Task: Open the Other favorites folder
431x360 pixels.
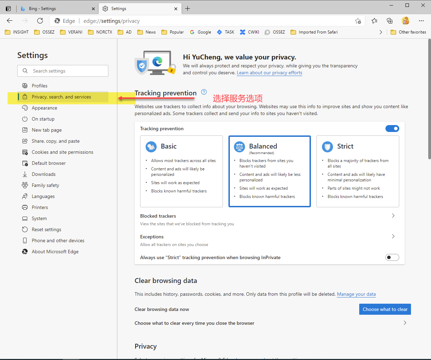Action: (408, 32)
